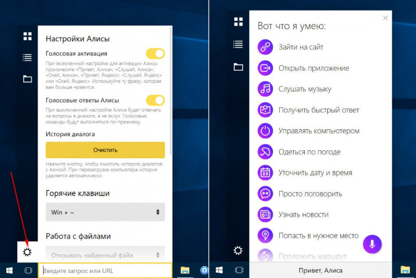Click the Введите запрос или URL field

(105, 271)
